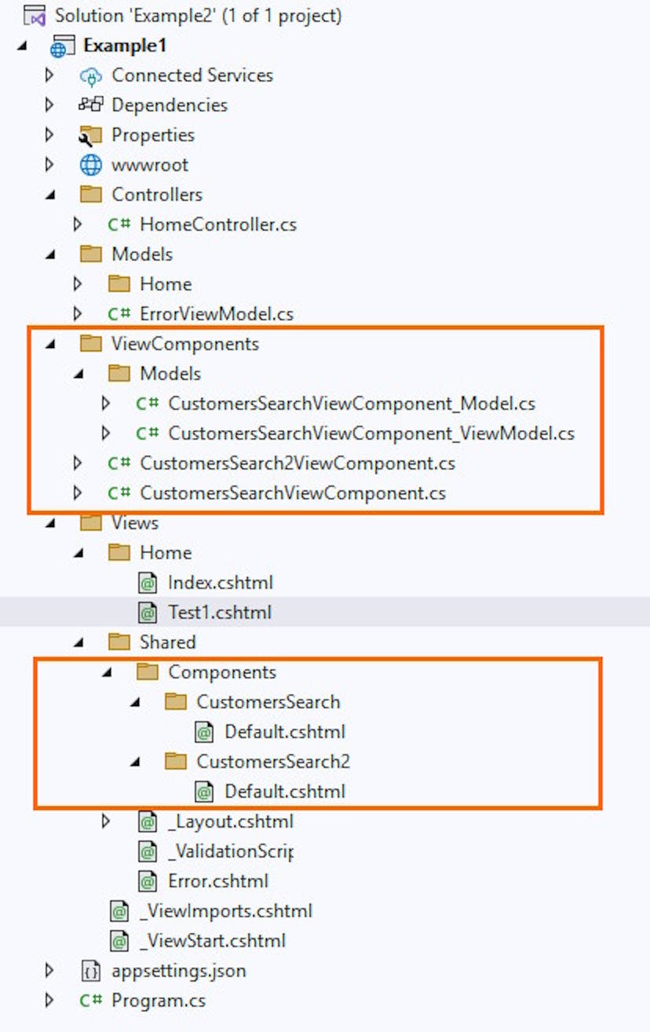Viewport: 650px width, 1032px height.
Task: Select Test1.cshtml in Home views
Action: tap(220, 613)
